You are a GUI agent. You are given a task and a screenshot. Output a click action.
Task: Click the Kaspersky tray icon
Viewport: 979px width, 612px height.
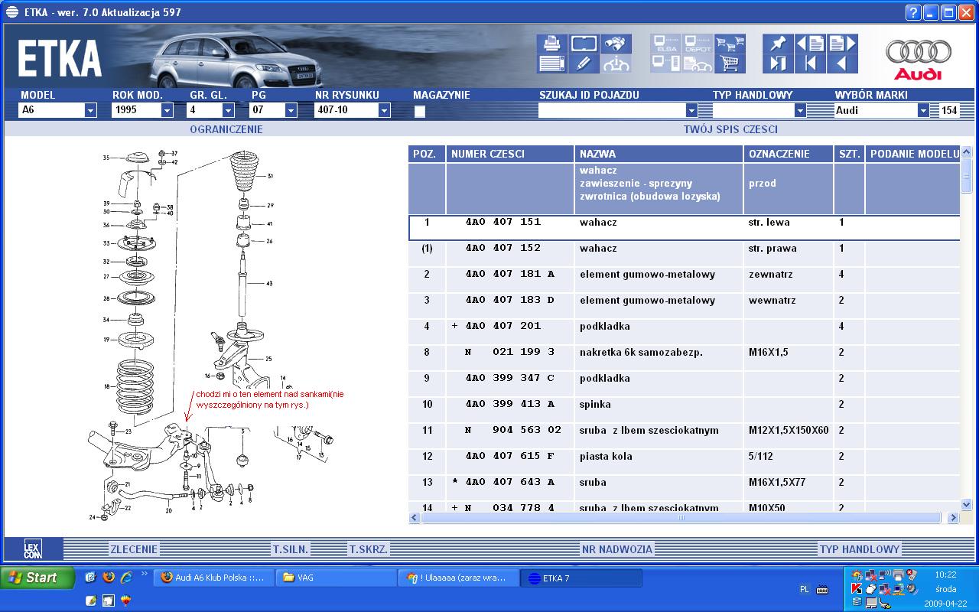point(857,589)
